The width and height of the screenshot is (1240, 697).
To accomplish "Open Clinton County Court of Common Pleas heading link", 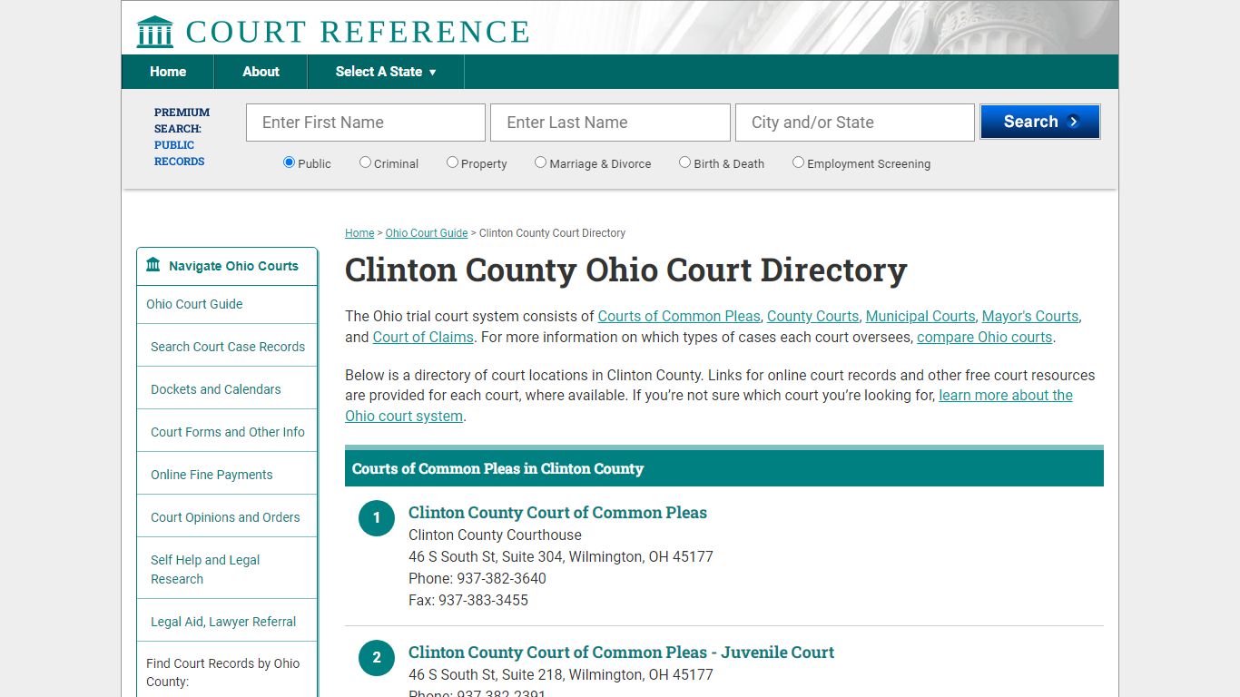I will coord(557,513).
